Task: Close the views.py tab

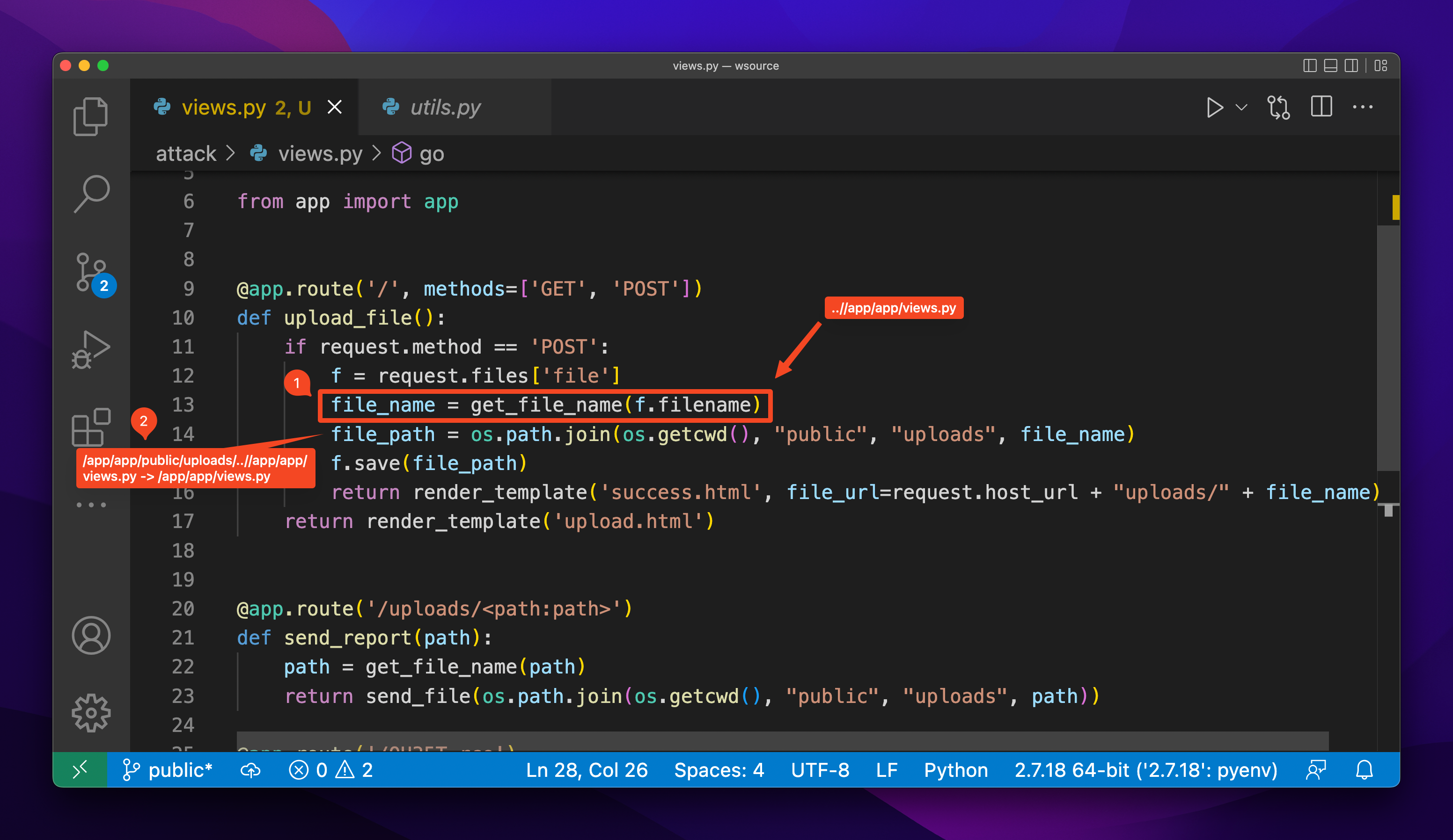Action: [334, 107]
